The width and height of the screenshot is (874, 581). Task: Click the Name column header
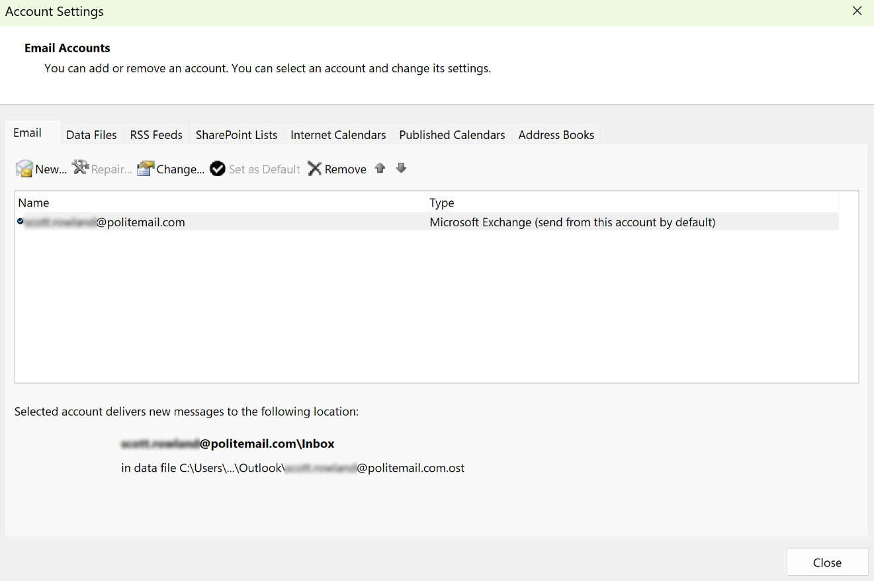coord(34,203)
